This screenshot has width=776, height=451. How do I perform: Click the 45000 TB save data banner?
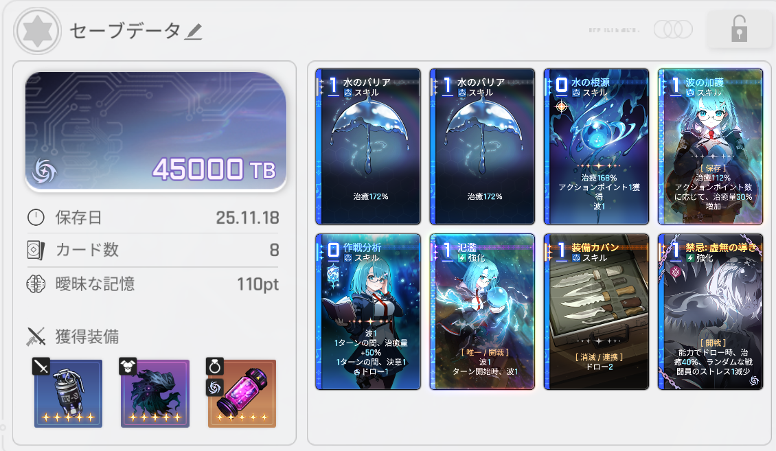coord(156,132)
